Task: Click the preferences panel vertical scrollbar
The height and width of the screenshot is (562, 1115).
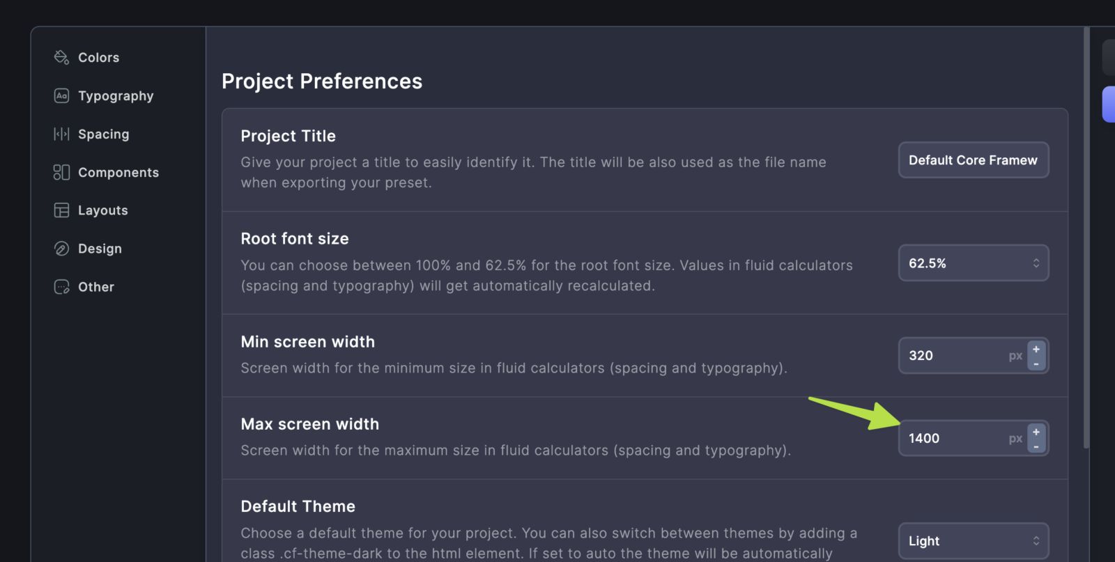Action: (1086, 237)
